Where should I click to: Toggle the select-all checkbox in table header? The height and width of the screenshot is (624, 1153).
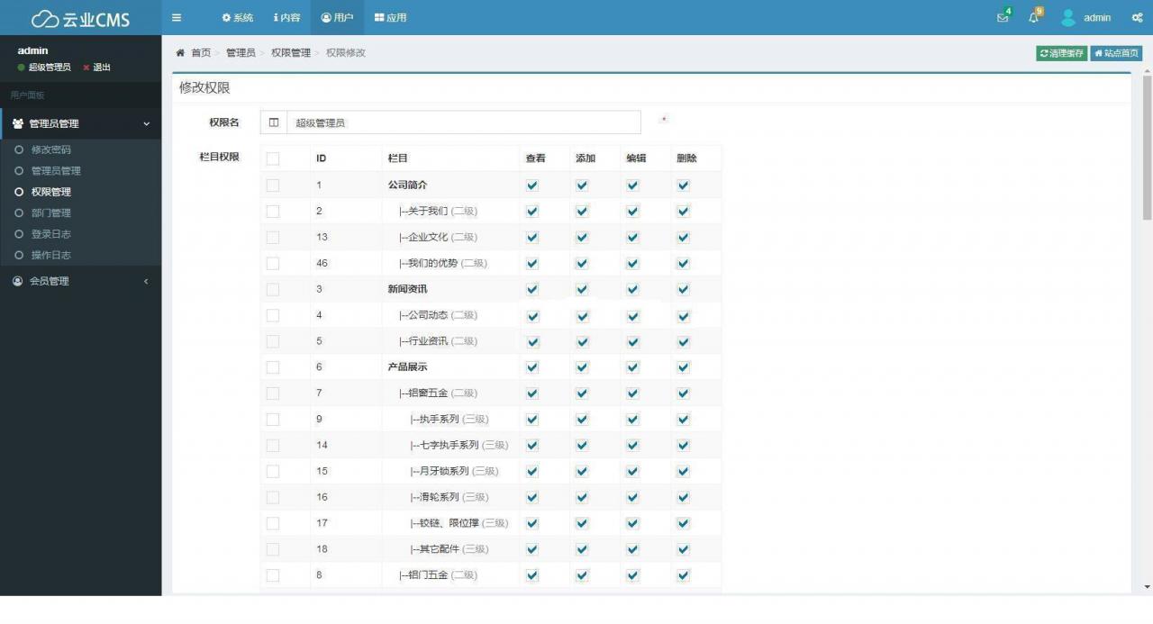click(x=273, y=158)
